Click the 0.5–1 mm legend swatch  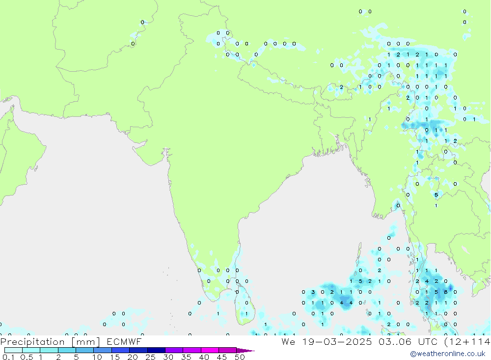coord(31,350)
